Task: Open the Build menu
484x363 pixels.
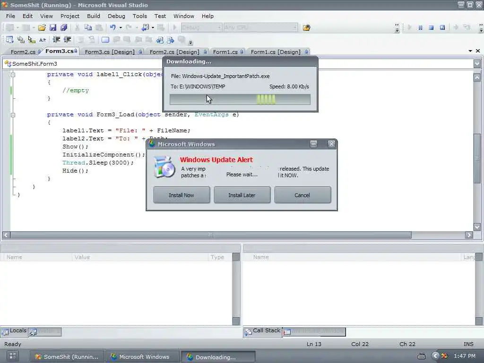Action: click(94, 16)
